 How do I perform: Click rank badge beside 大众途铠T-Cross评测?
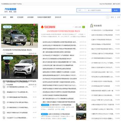pyautogui.click(x=4, y=118)
